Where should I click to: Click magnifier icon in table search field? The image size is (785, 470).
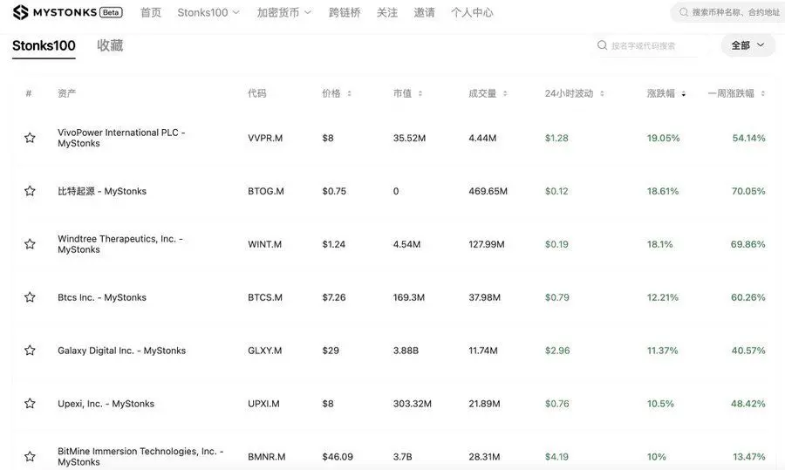click(602, 45)
